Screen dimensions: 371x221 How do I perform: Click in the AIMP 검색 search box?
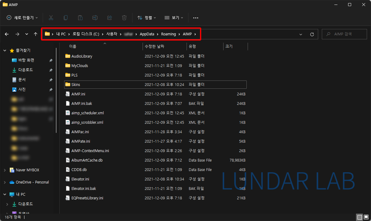click(x=344, y=34)
